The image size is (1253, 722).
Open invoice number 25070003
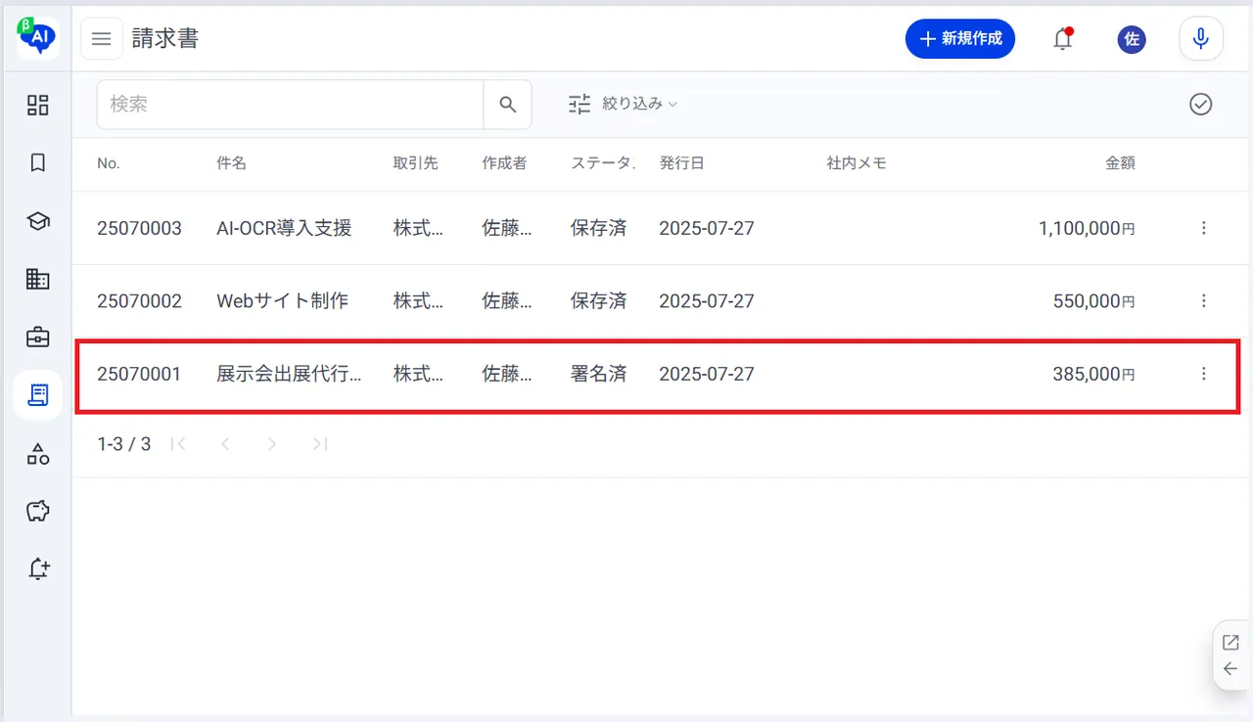click(x=139, y=228)
